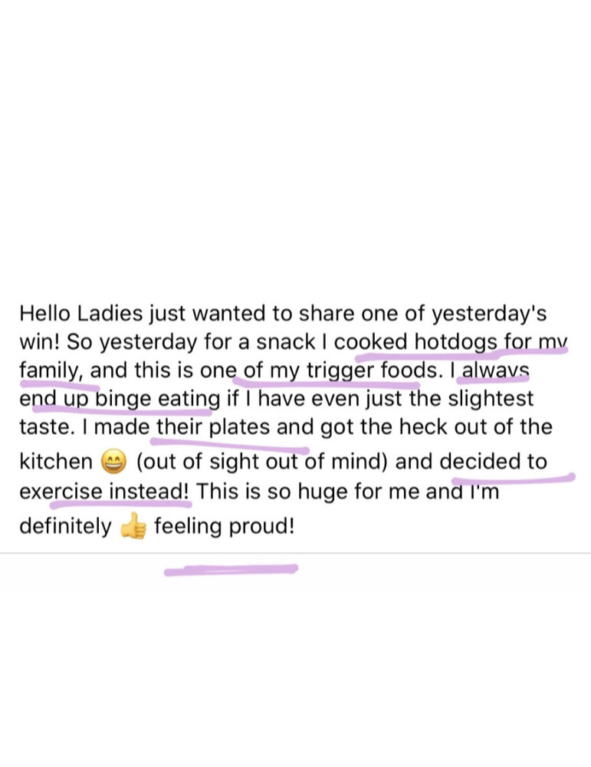The height and width of the screenshot is (767, 591).
Task: Tap the word "definitely"
Action: click(65, 528)
